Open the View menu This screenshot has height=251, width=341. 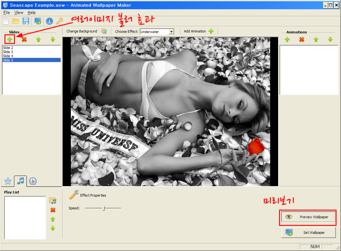[x=19, y=13]
